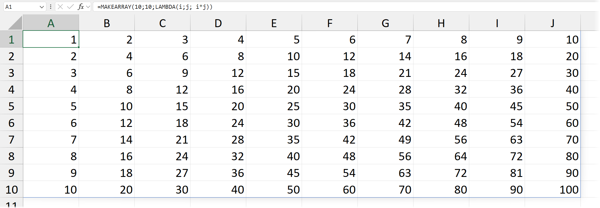Select cell A1 containing 1
This screenshot has width=600, height=208.
pos(51,40)
